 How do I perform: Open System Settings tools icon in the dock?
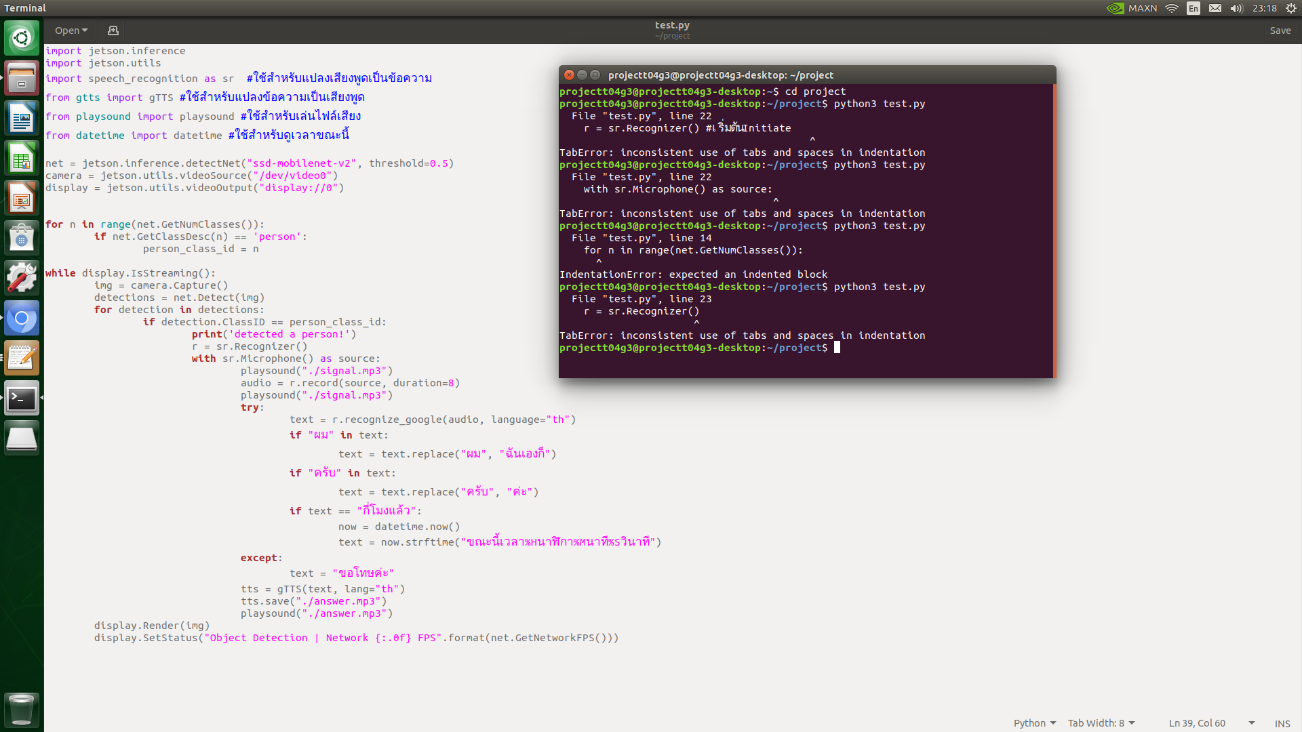22,277
